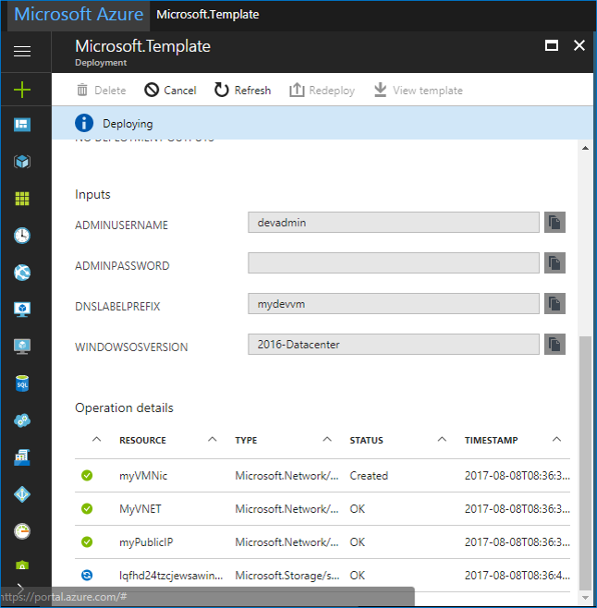597x608 pixels.
Task: Open the Monitor gauge icon
Action: coord(22,531)
